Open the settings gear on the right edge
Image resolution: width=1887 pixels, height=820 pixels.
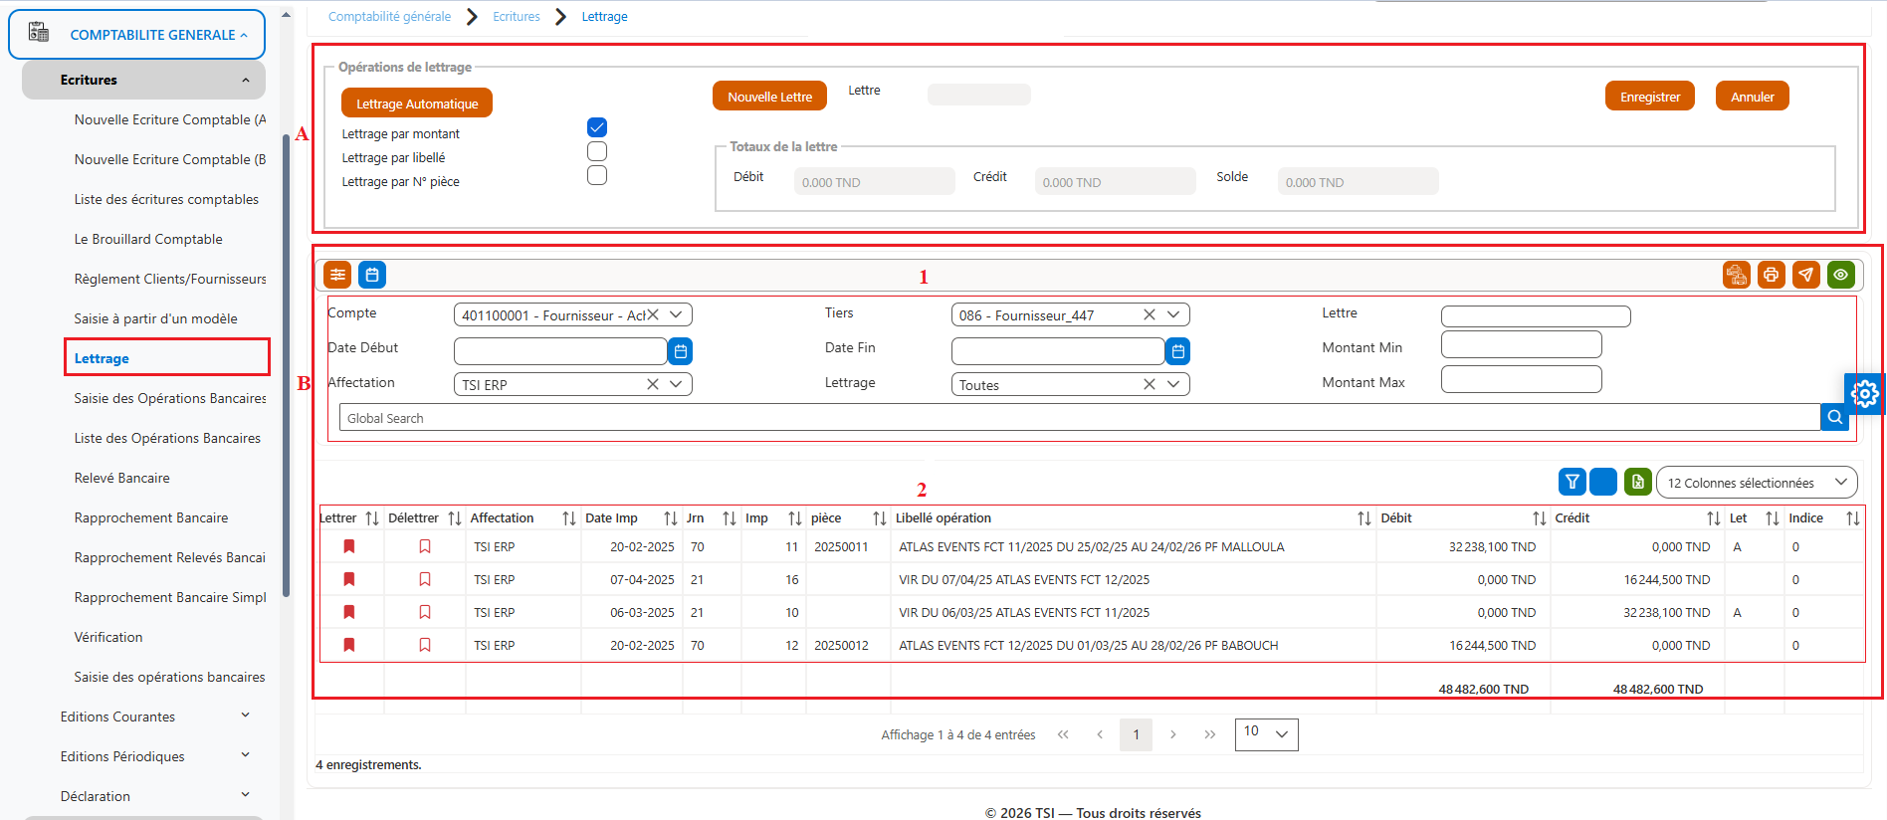click(x=1864, y=394)
